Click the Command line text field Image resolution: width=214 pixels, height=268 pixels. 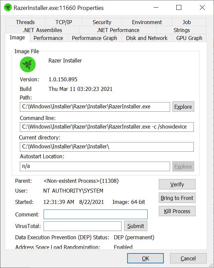point(106,127)
